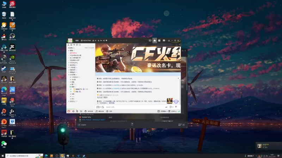282x158 pixels.
Task: Click the headset icon above channel tree
Action: click(x=71, y=45)
